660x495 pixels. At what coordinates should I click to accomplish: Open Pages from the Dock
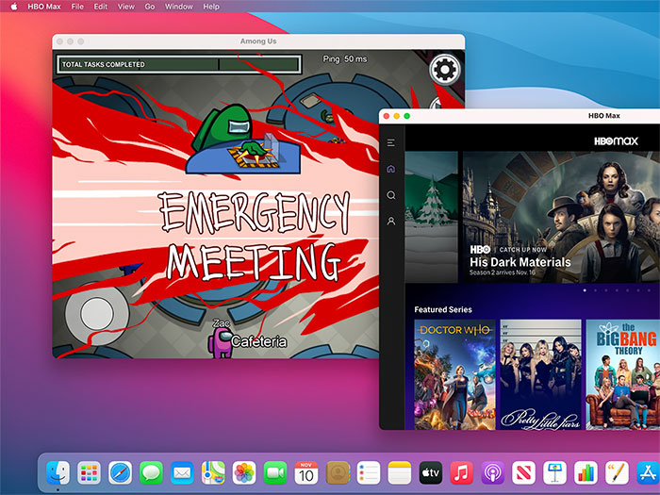pos(617,473)
